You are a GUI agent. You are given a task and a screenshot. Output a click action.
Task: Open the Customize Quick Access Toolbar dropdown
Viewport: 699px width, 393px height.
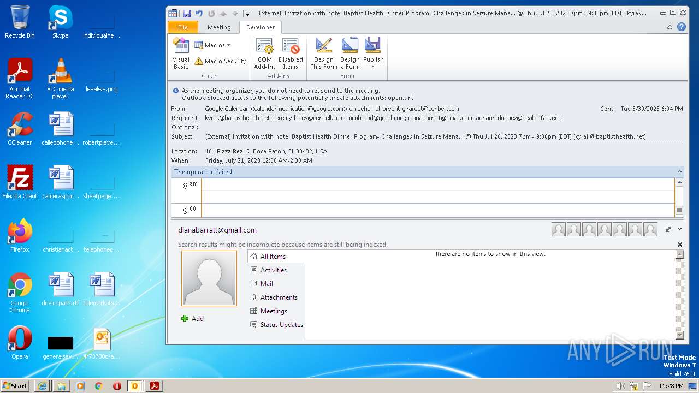pos(247,14)
